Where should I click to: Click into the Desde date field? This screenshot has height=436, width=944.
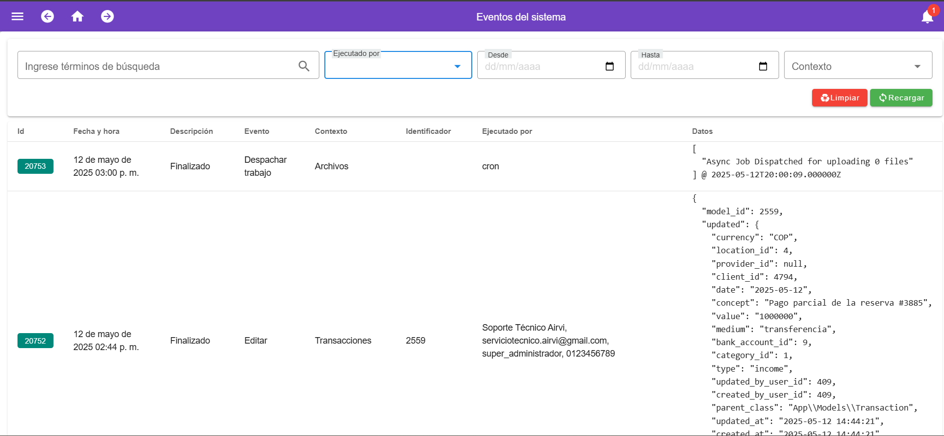click(540, 66)
